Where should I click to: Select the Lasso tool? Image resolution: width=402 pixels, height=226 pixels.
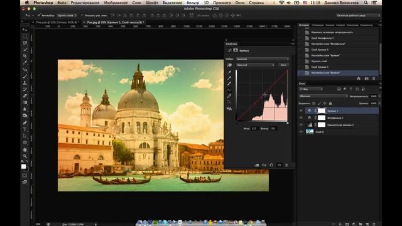[25, 43]
